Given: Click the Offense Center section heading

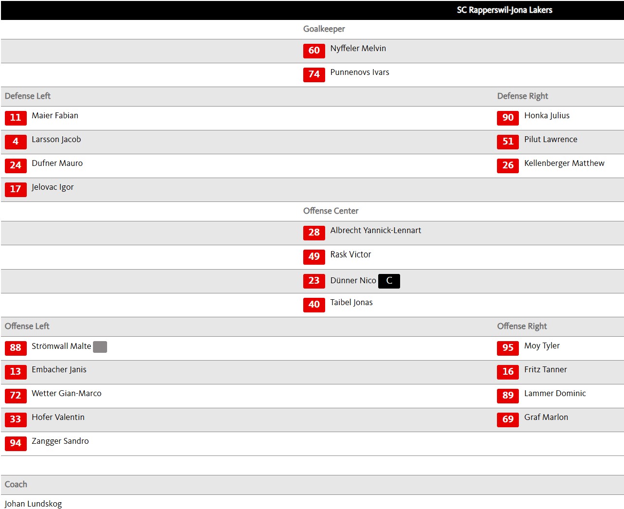Looking at the screenshot, I should (x=330, y=211).
